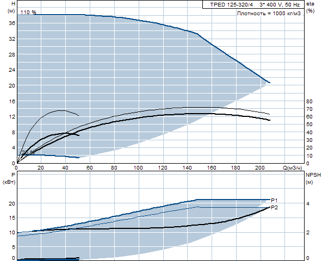
Task: Select power axis value 5
Action: click(x=14, y=247)
